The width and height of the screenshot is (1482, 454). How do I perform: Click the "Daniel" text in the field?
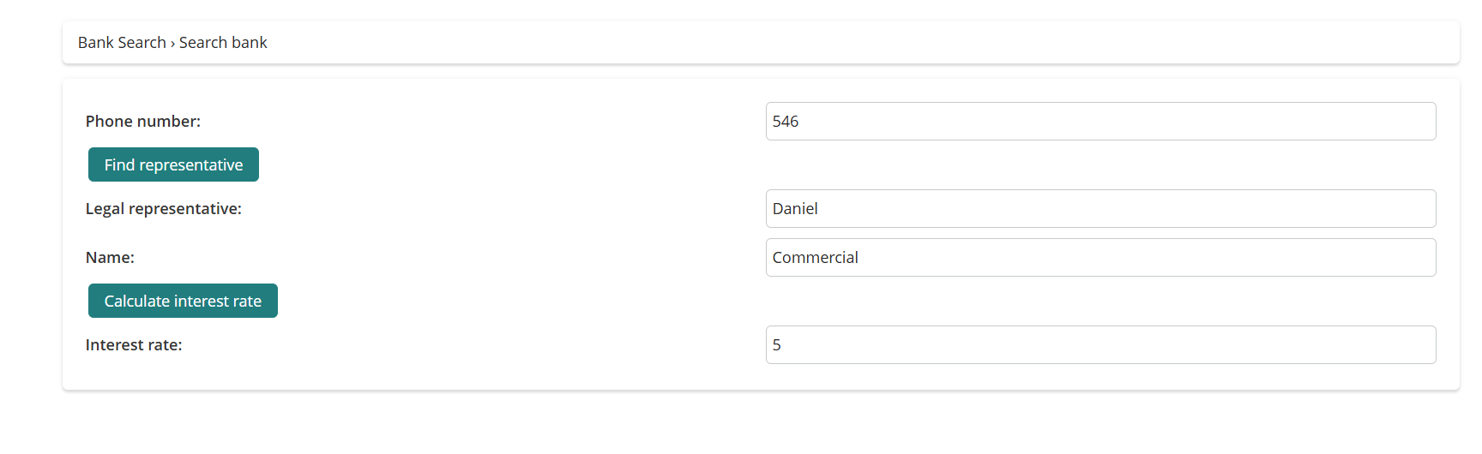tap(795, 209)
